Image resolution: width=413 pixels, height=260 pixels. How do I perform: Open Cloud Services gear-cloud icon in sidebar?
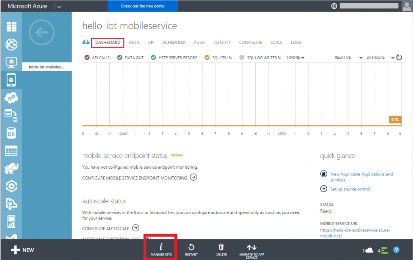(11, 98)
